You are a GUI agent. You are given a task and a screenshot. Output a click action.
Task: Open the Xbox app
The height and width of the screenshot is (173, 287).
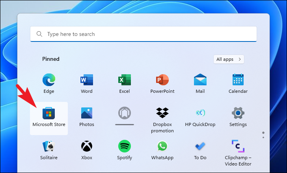click(x=87, y=150)
